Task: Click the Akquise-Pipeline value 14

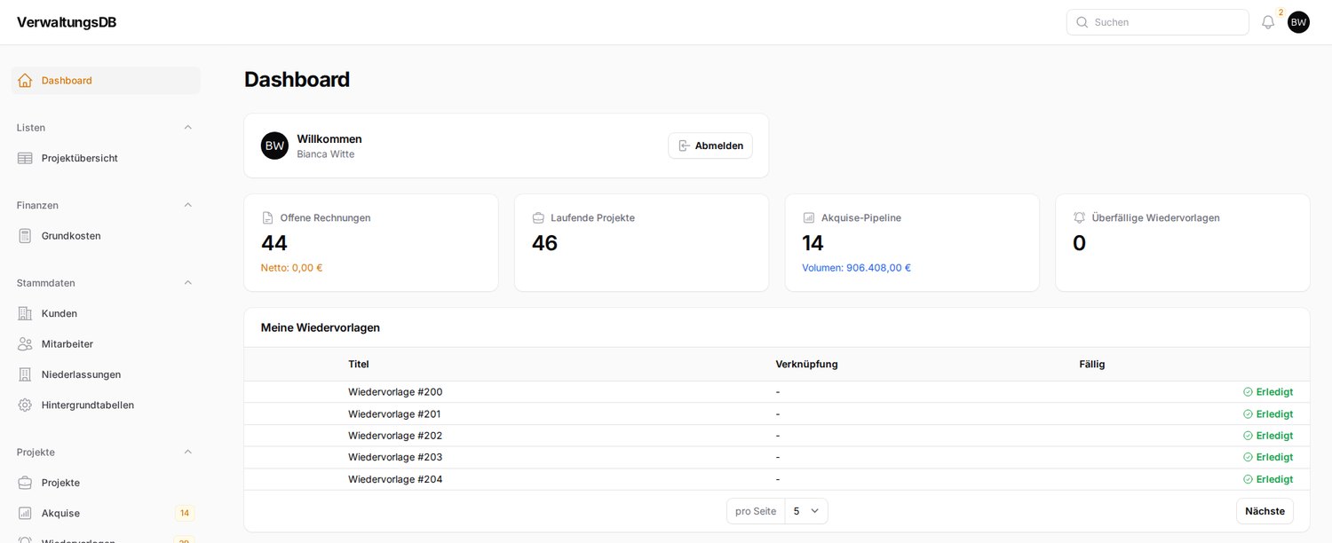Action: pos(813,243)
